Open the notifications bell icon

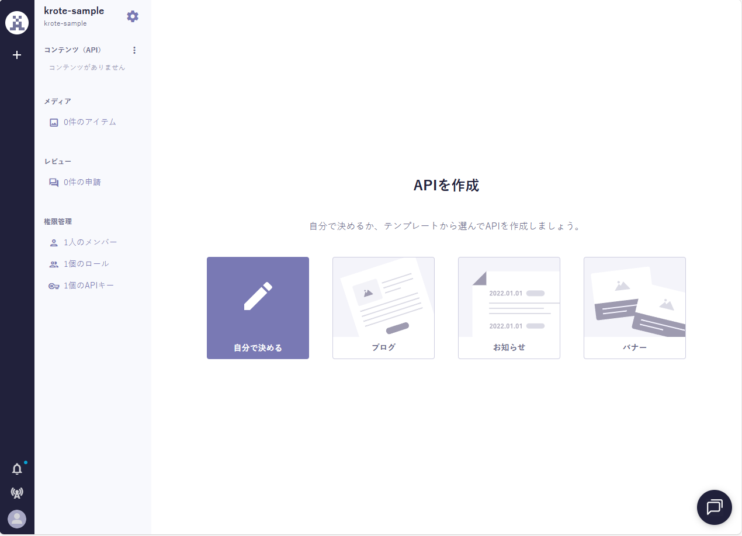tap(17, 469)
